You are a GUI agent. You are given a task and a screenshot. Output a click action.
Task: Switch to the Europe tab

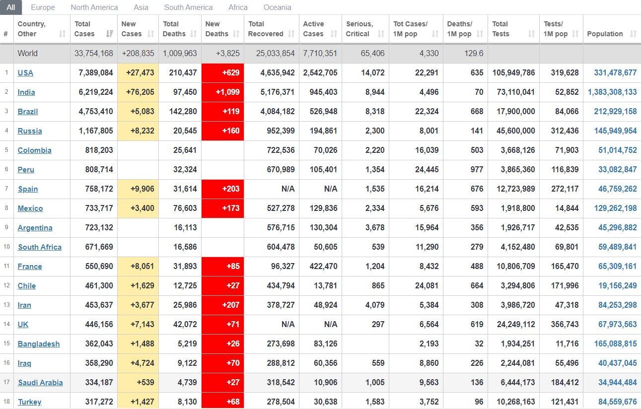point(43,7)
